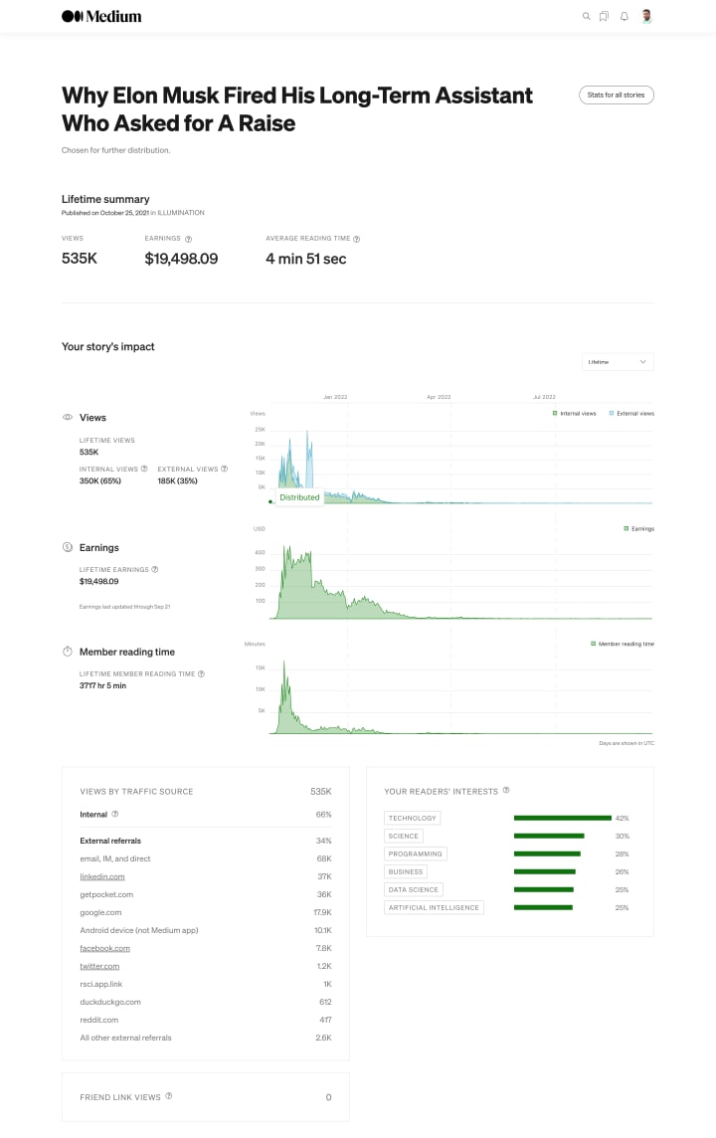Viewport: 716px width, 1138px height.
Task: Open the bookmarks list icon
Action: (x=604, y=16)
